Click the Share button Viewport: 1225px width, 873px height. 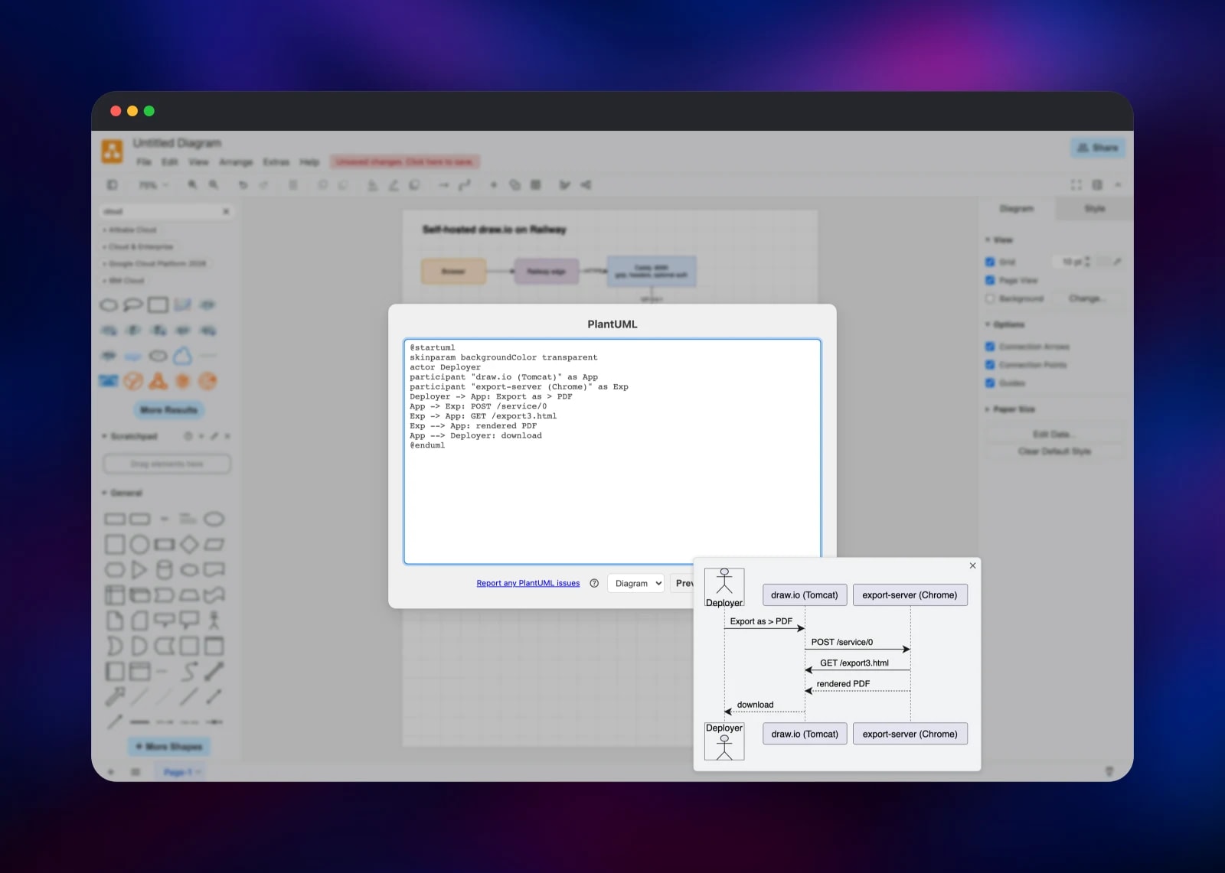click(x=1098, y=148)
